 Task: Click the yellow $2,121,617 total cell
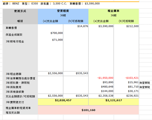click(114, 102)
